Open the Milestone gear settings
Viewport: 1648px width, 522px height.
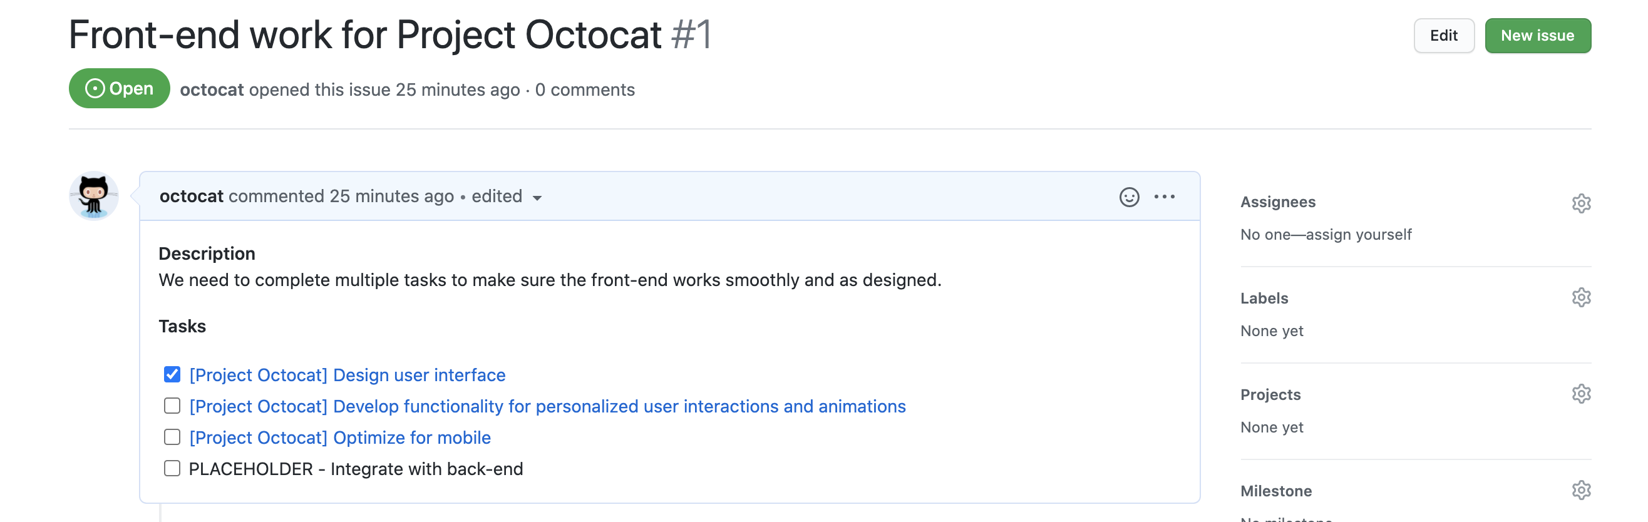[x=1580, y=490]
